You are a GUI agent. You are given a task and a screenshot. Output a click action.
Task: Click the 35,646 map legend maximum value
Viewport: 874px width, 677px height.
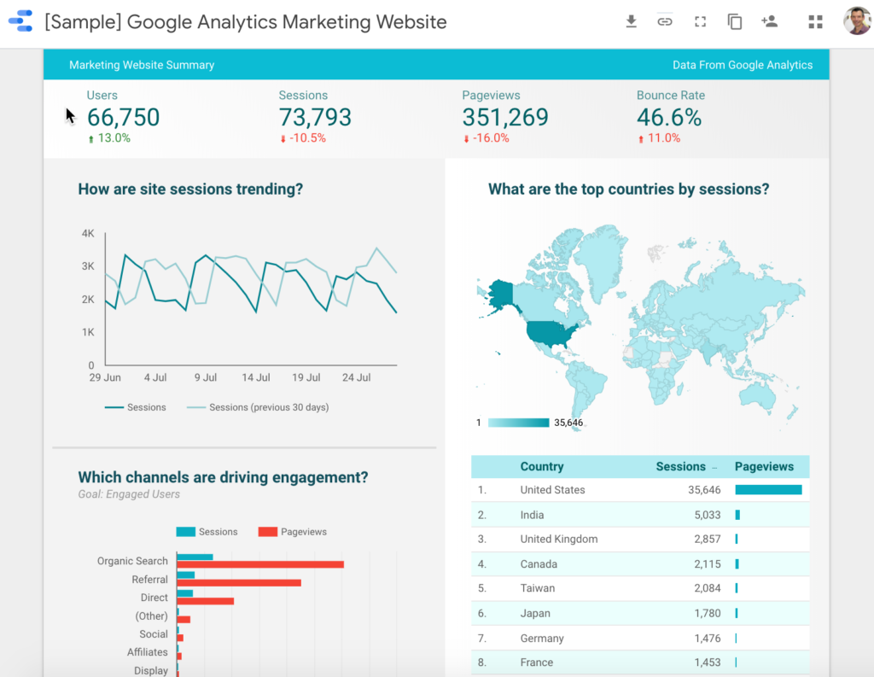[568, 423]
